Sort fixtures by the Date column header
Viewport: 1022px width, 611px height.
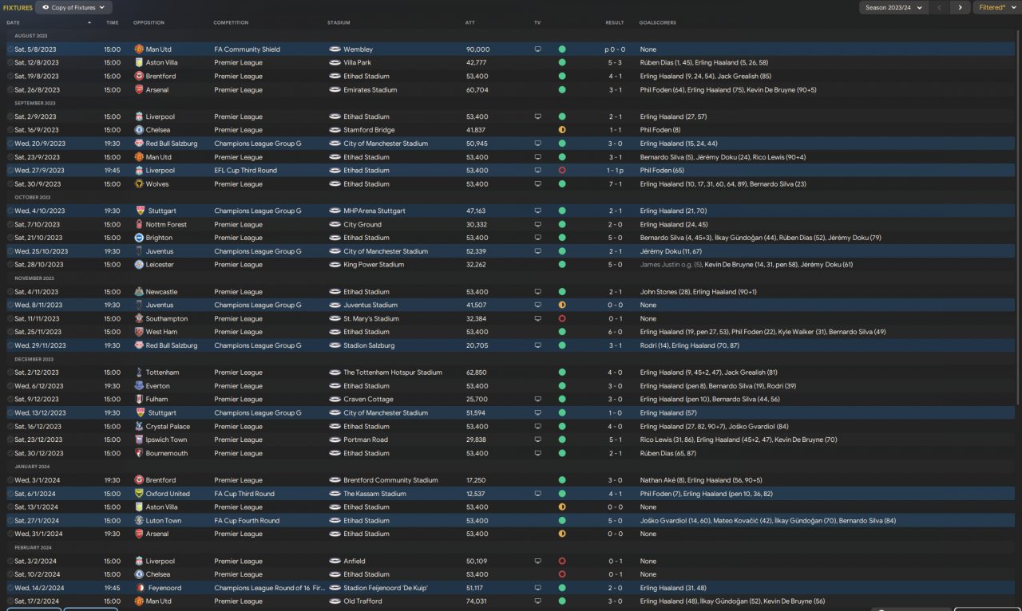(13, 22)
